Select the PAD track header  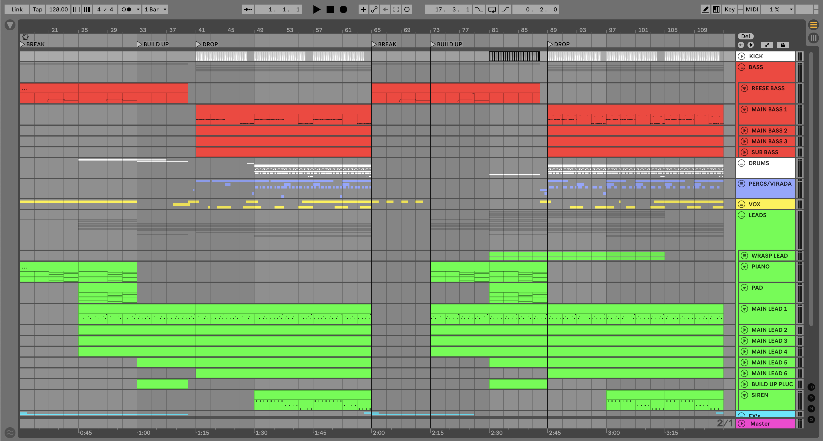click(x=767, y=292)
